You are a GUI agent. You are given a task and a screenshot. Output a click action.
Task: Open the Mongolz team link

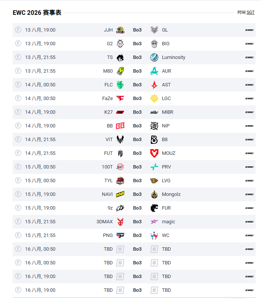coord(171,194)
